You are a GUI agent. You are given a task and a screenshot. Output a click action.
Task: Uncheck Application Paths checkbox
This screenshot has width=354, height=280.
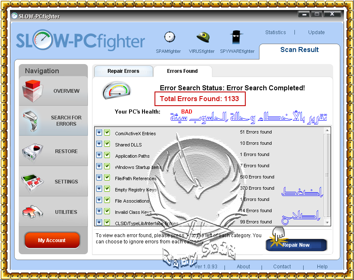click(x=107, y=155)
